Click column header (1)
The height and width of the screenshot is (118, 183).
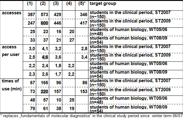coord(30,4)
